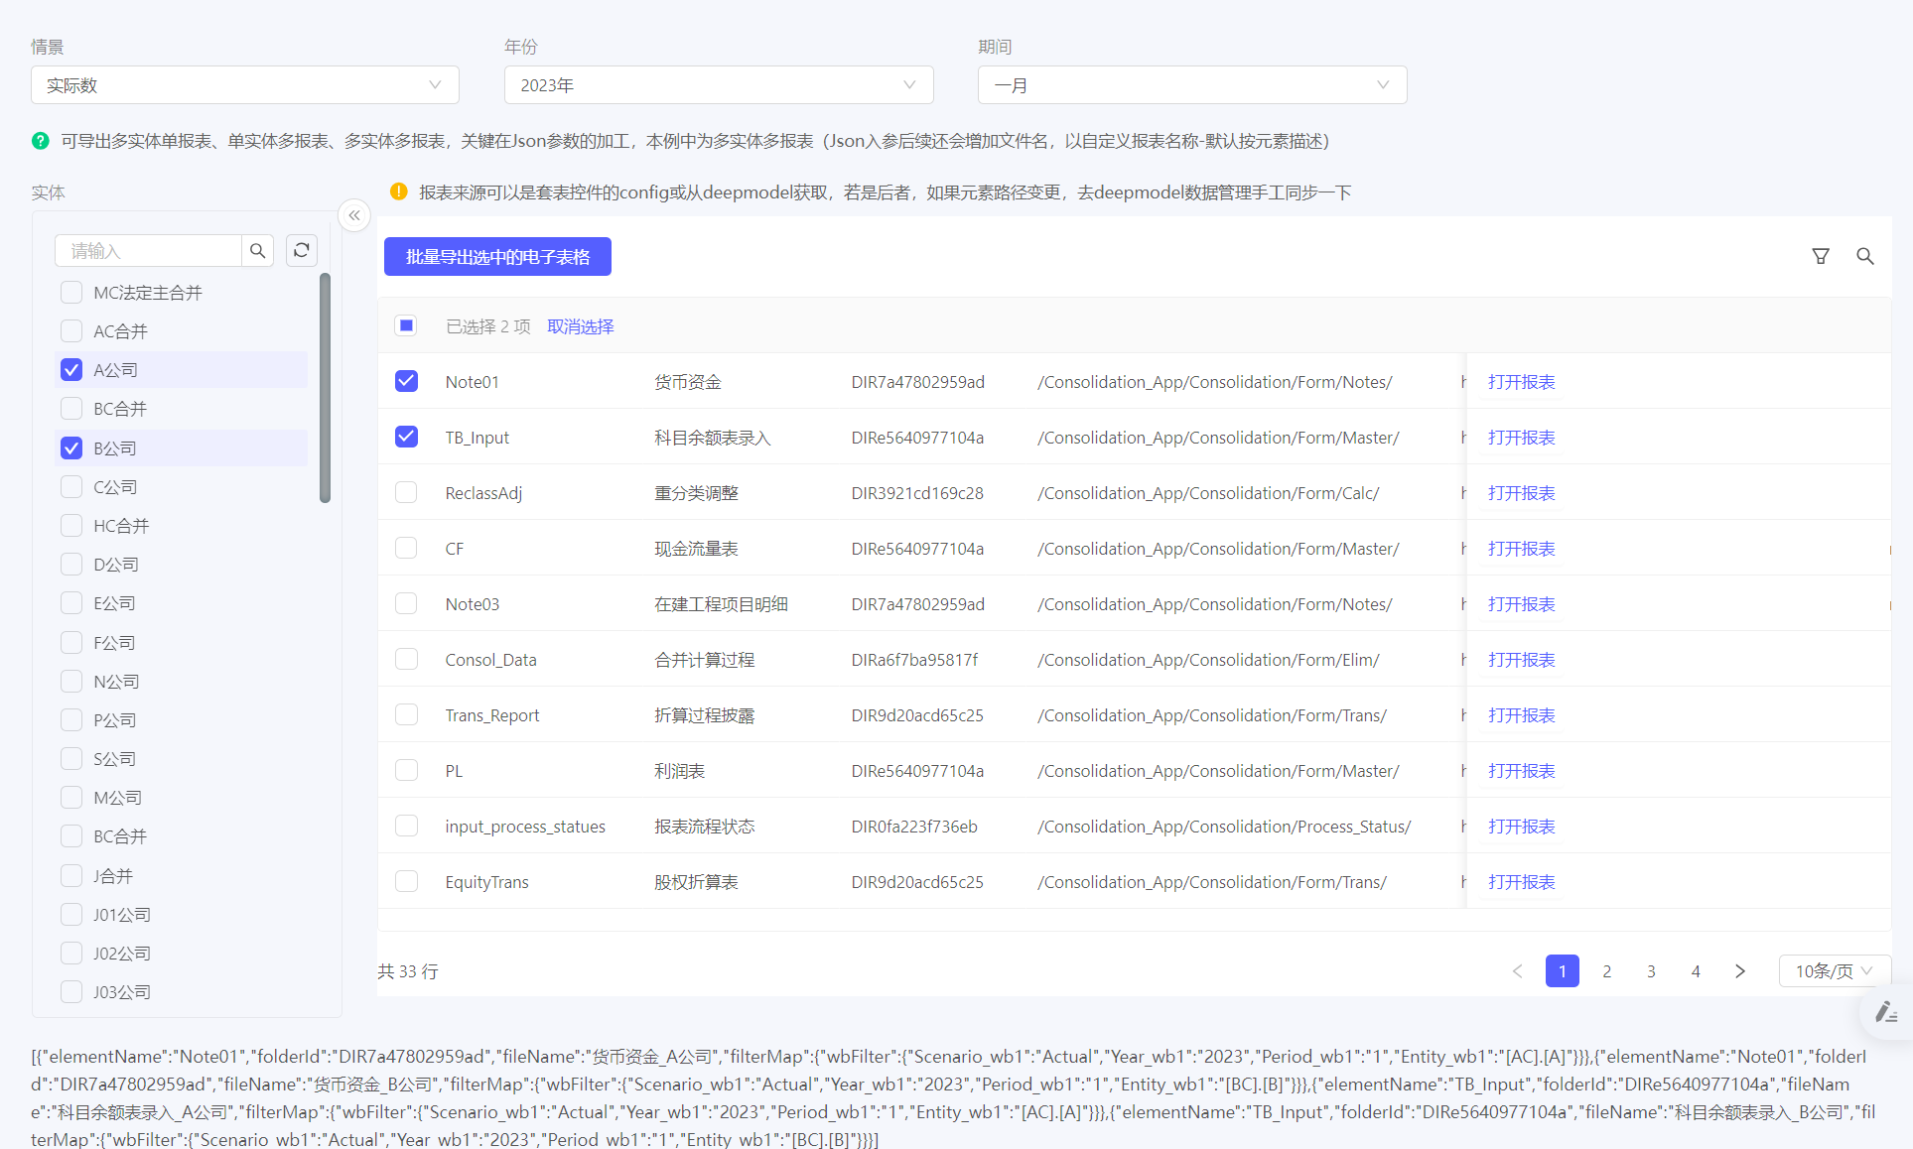Click the entity list vertical scrollbar
This screenshot has height=1149, width=1913.
point(325,388)
